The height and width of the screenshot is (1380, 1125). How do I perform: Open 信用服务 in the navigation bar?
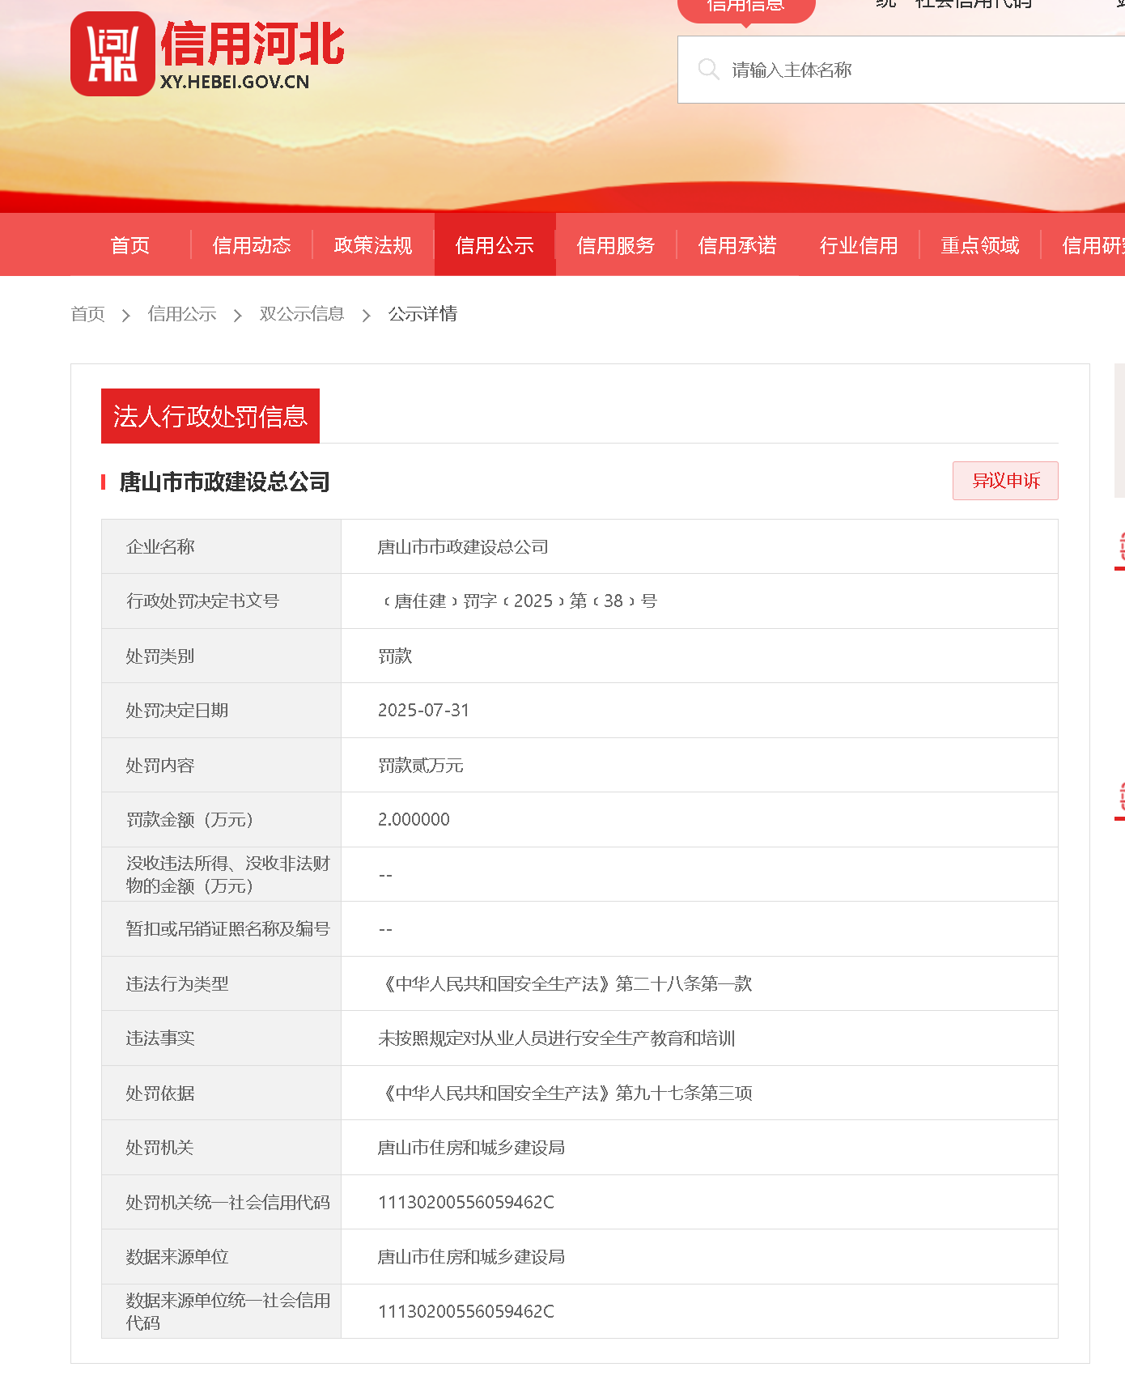616,245
